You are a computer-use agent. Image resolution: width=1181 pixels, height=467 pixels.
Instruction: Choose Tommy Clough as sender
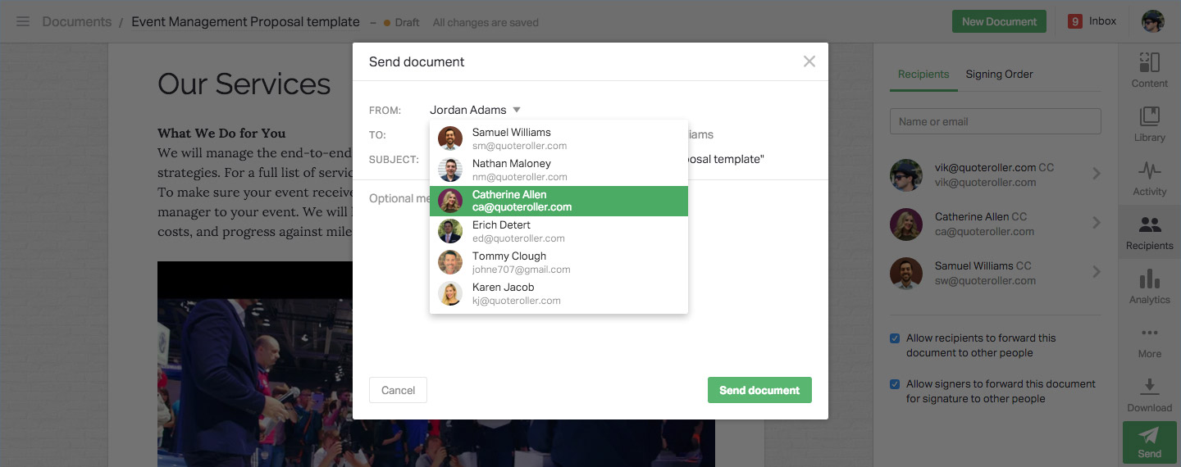click(x=559, y=263)
